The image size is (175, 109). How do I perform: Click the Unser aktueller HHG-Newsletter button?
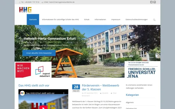coord(39,53)
